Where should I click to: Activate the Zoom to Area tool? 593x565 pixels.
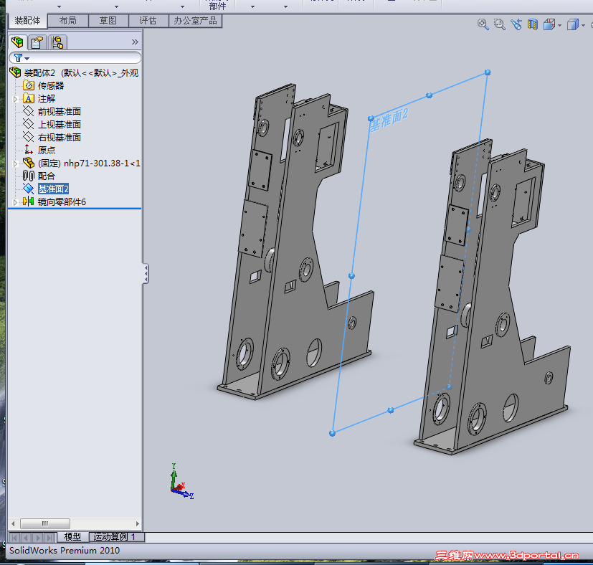[500, 24]
